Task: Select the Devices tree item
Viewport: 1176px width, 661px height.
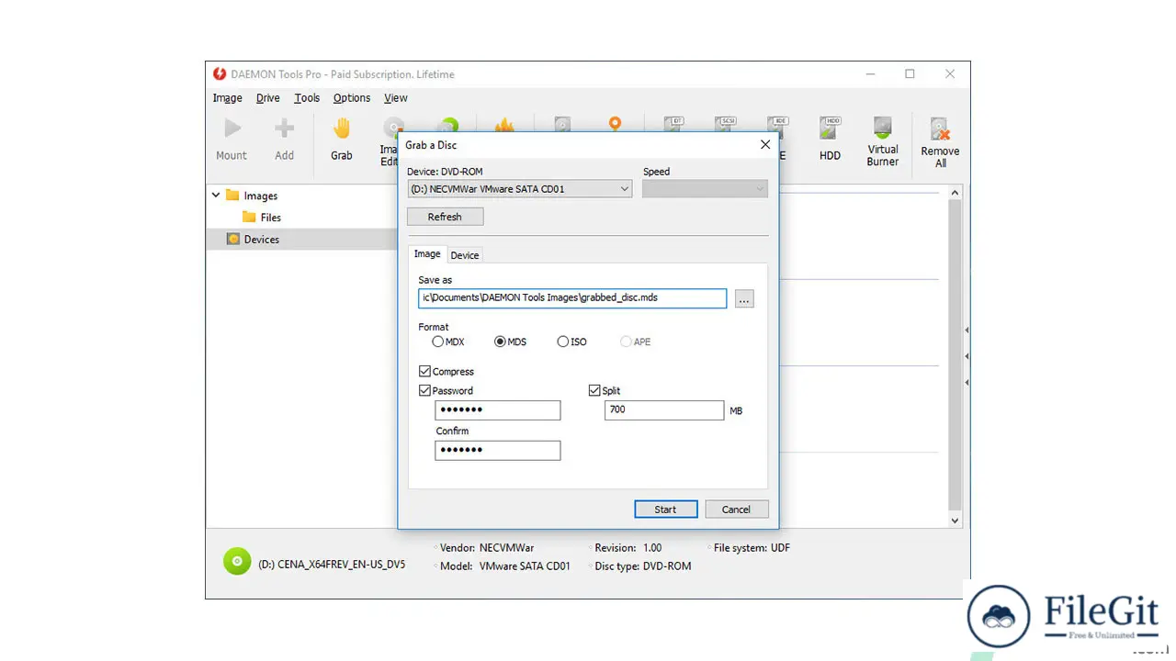Action: (261, 240)
